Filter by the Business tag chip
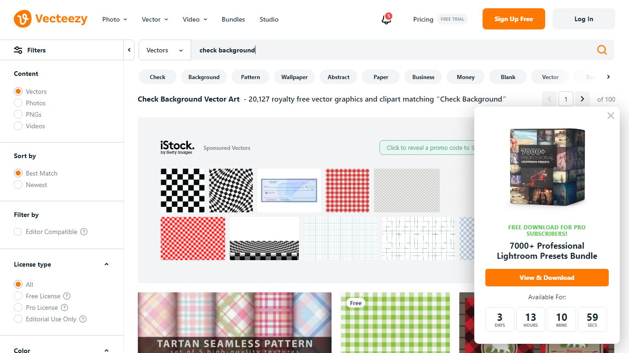Viewport: 629px width, 353px height. coord(423,77)
